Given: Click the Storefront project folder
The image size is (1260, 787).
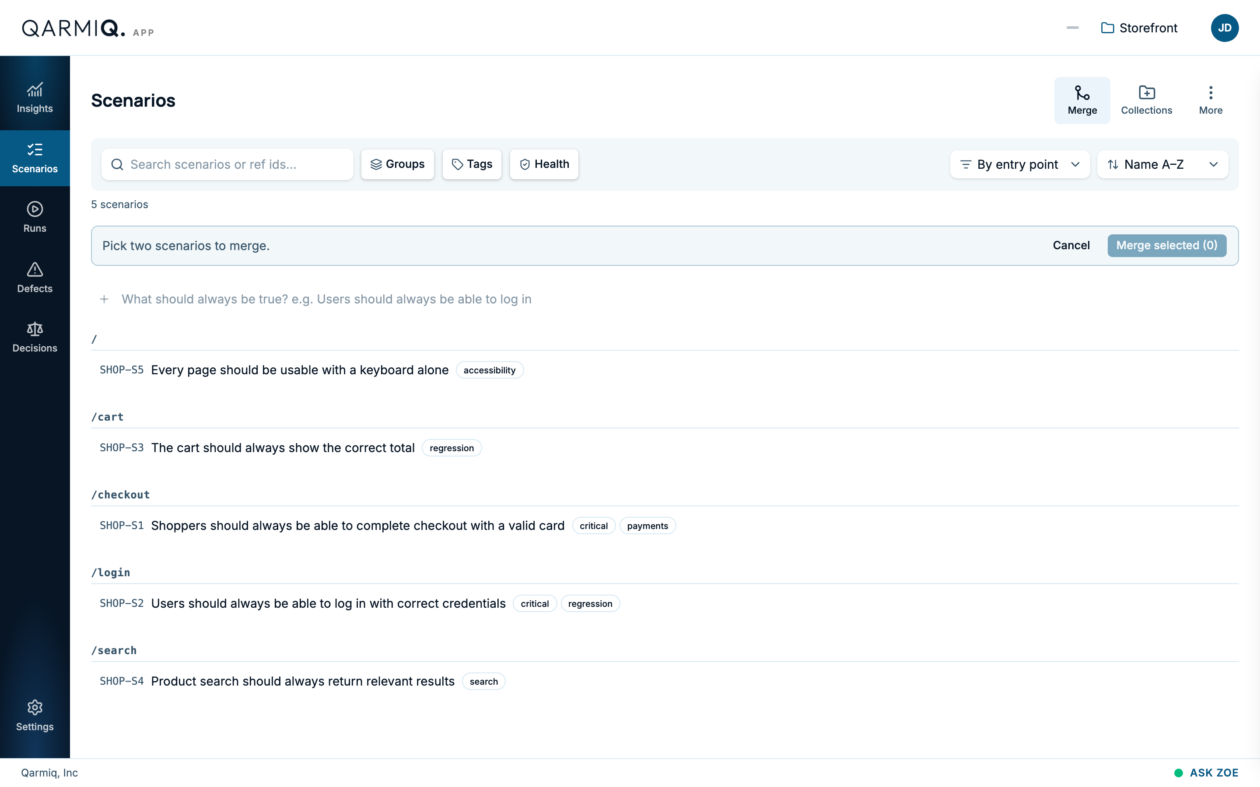Looking at the screenshot, I should (x=1139, y=28).
